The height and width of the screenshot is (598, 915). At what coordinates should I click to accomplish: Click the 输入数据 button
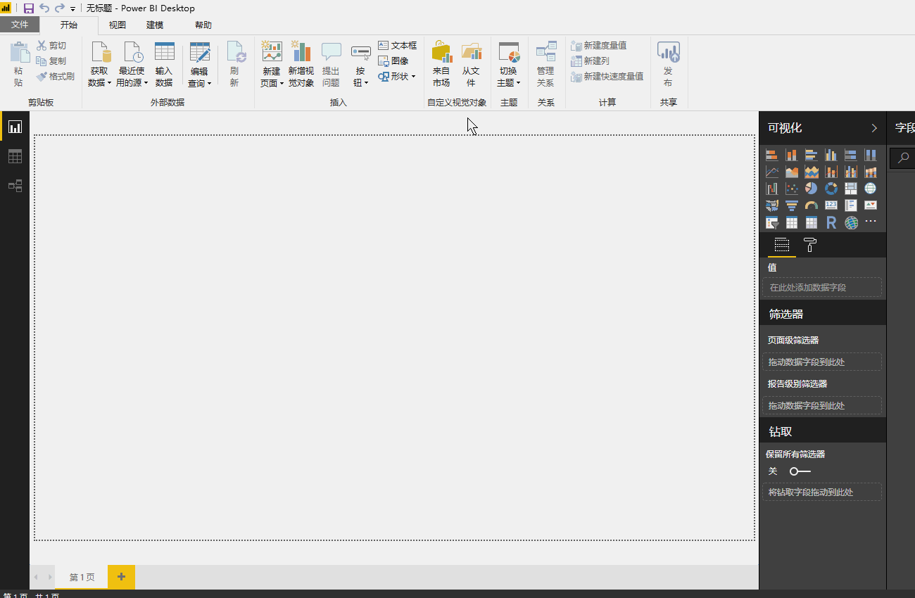tap(164, 64)
